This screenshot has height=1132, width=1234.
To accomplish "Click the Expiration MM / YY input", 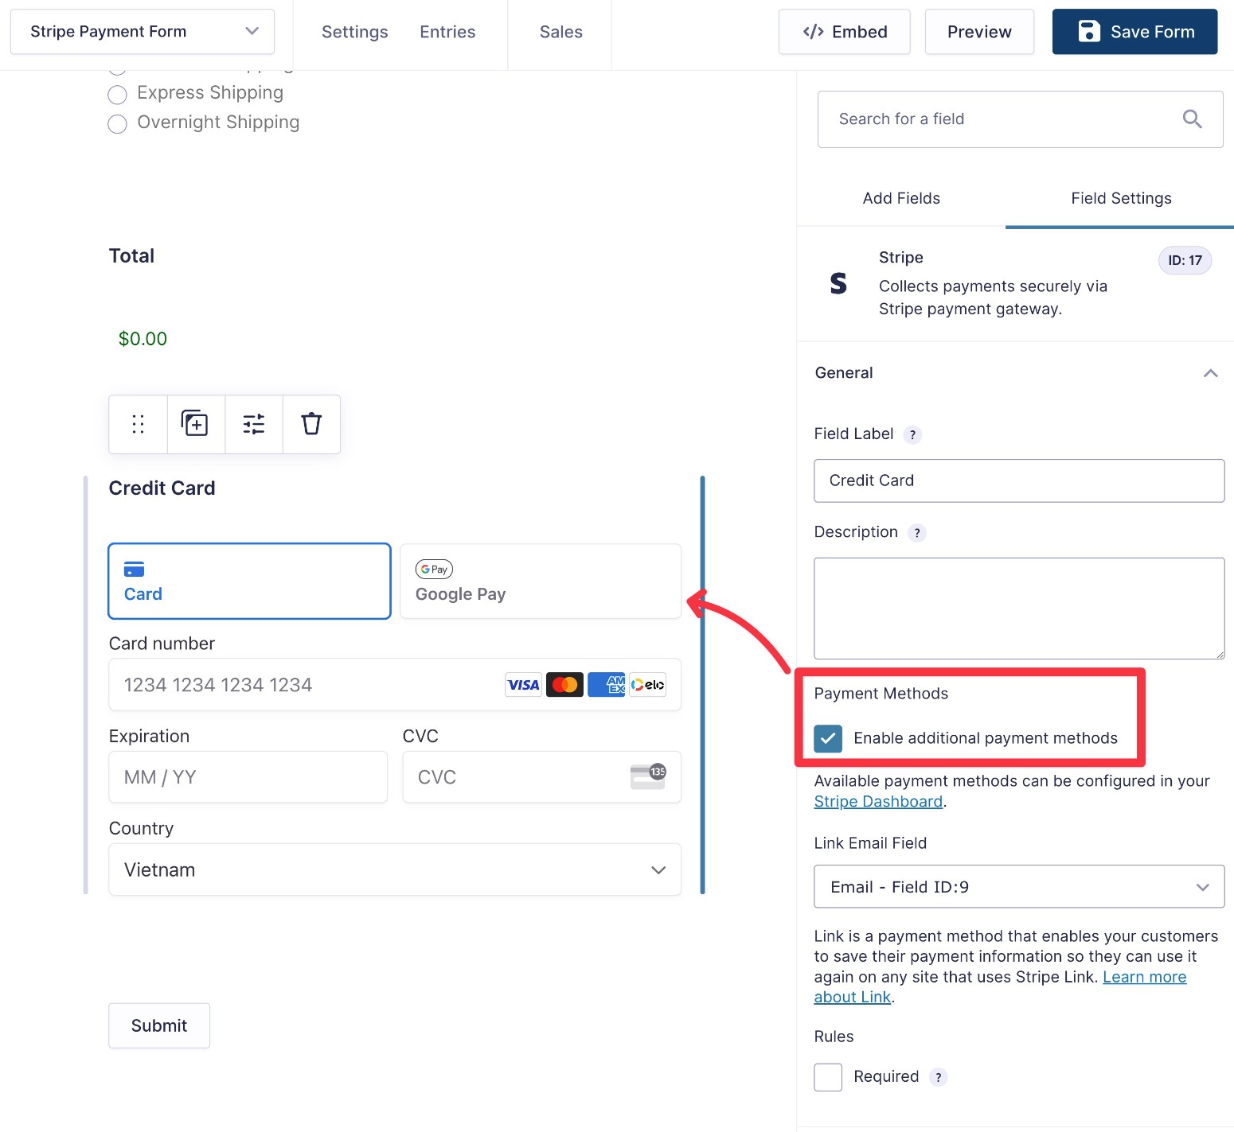I will [x=248, y=777].
